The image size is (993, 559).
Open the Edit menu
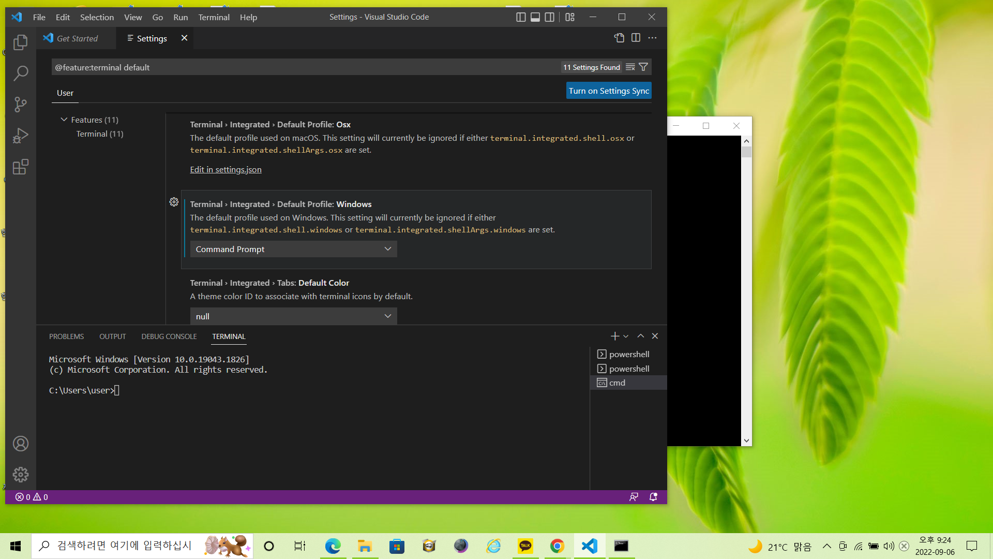pyautogui.click(x=63, y=17)
